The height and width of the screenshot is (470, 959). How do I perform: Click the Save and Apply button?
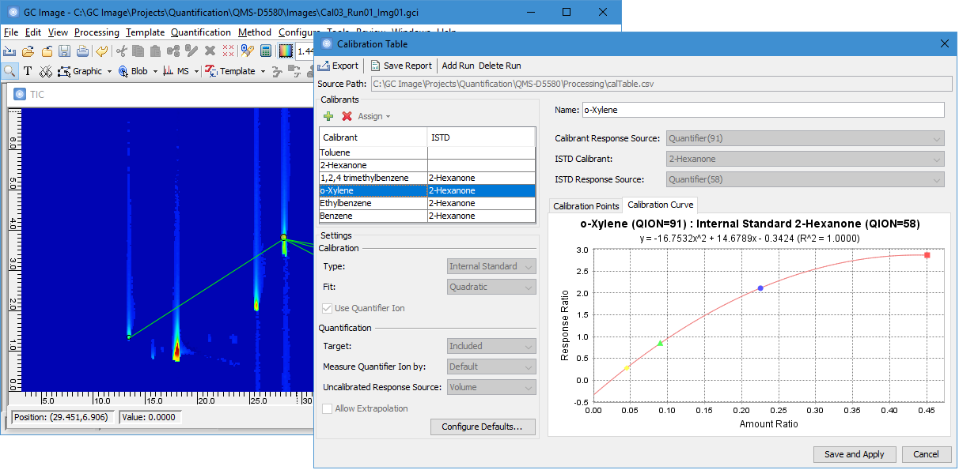click(855, 454)
